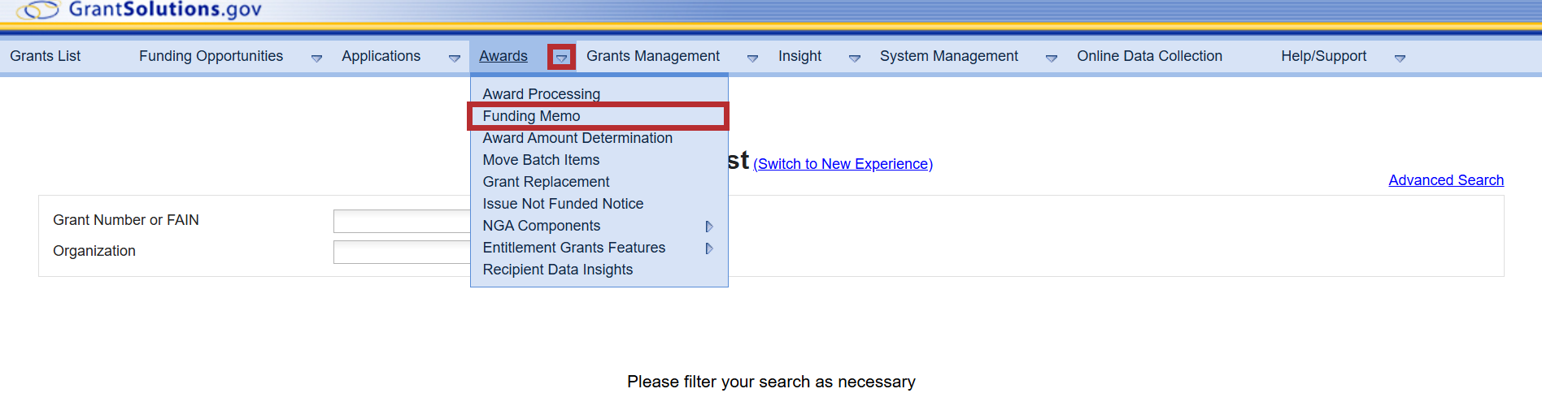Expand the Funding Opportunities dropdown arrow
1542x419 pixels.
pyautogui.click(x=316, y=58)
